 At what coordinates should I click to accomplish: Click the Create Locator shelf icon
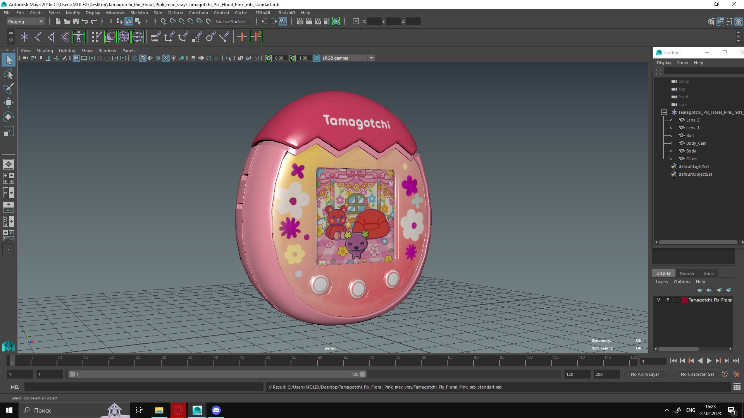tap(24, 37)
